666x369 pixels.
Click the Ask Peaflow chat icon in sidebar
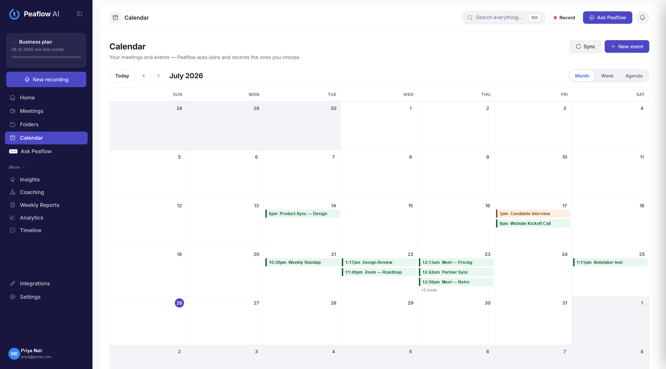pyautogui.click(x=13, y=151)
